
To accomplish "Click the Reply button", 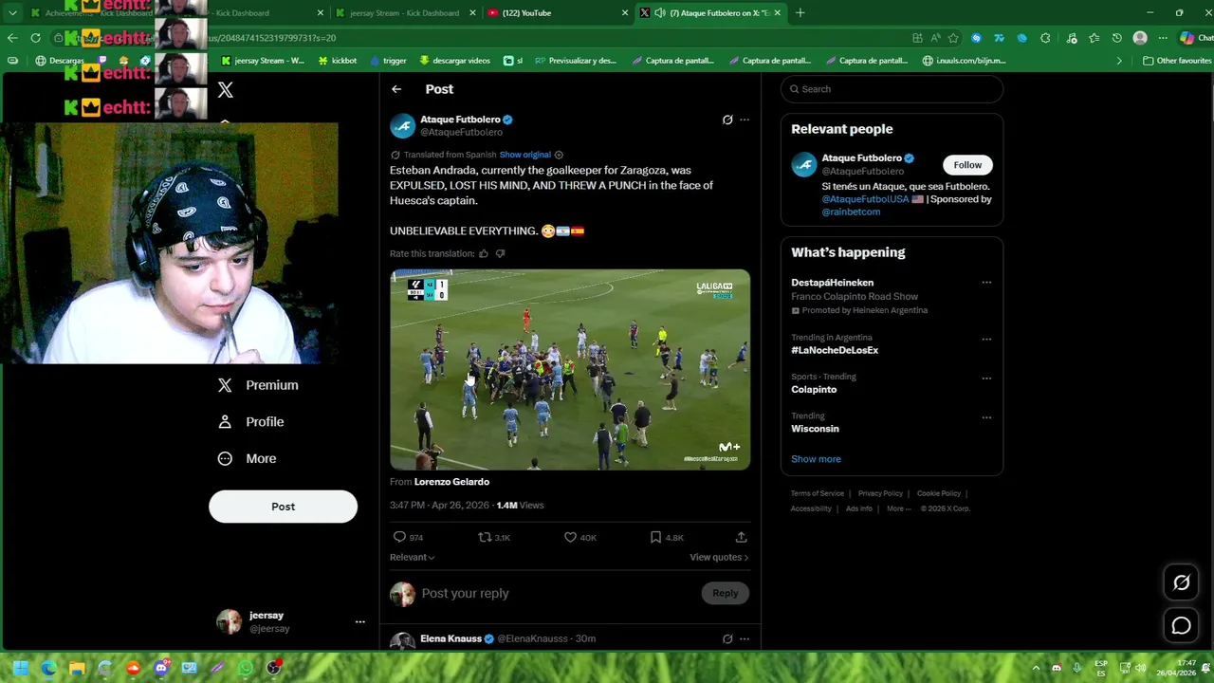I will tap(726, 594).
